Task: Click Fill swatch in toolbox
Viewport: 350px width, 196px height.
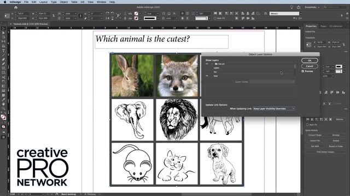Action: click(3, 117)
